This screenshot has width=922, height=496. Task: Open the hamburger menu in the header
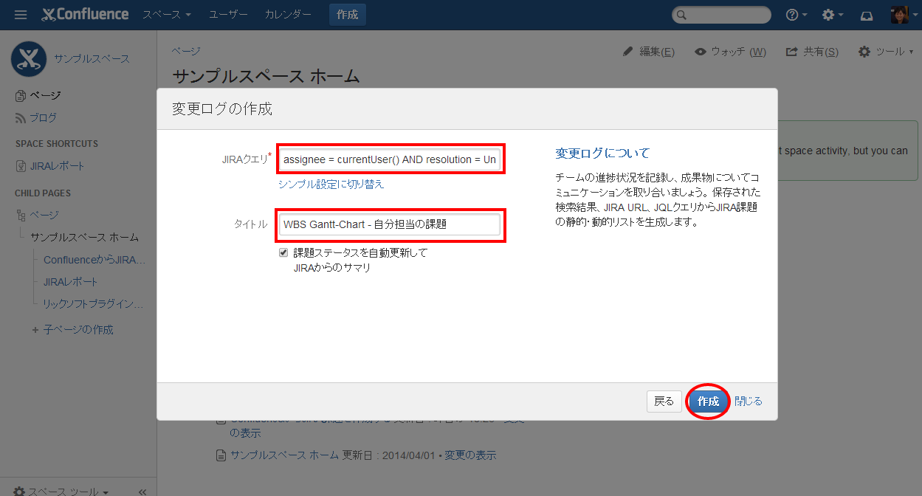[21, 15]
